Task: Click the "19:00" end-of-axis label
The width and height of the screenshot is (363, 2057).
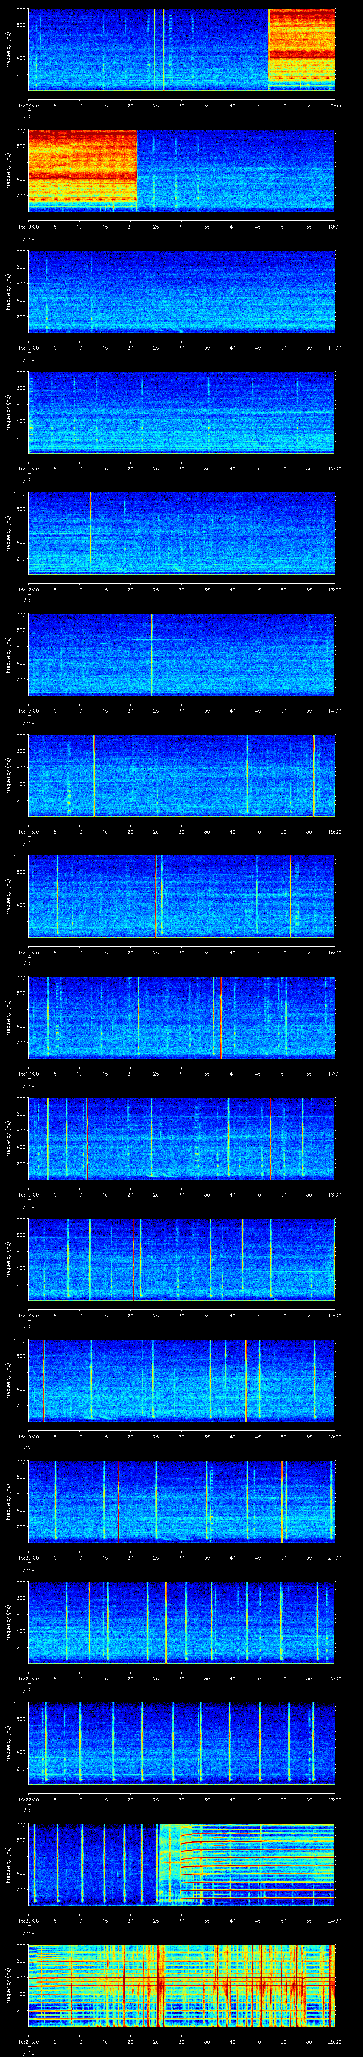Action: [x=334, y=1315]
